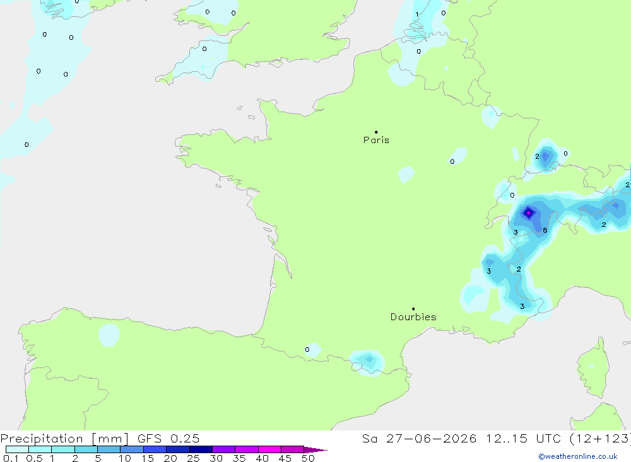Pick the 1–2 mm legend swatch
Screen dimensions: 631x462
tap(62, 449)
